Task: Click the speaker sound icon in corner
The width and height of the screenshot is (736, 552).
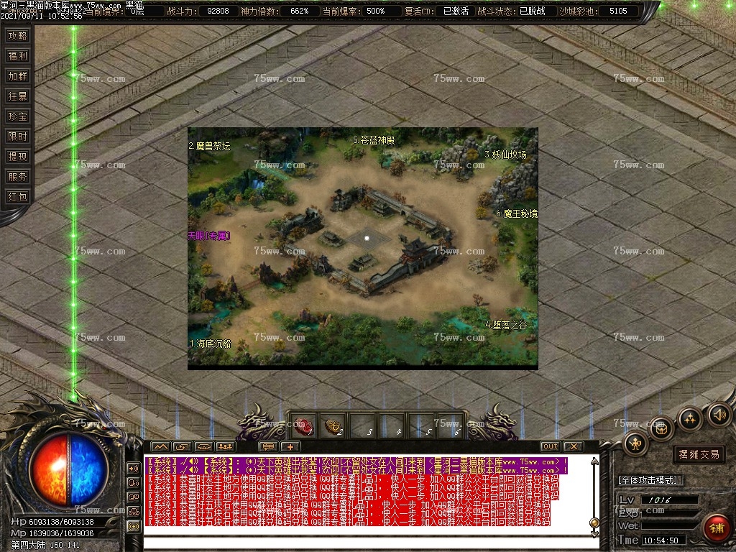Action: (x=719, y=415)
